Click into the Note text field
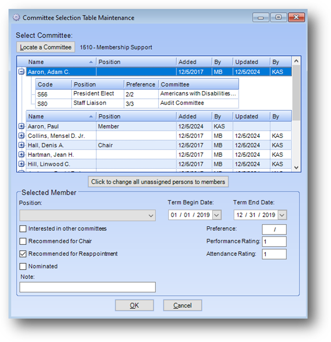Image resolution: width=331 pixels, height=342 pixels. pyautogui.click(x=87, y=287)
